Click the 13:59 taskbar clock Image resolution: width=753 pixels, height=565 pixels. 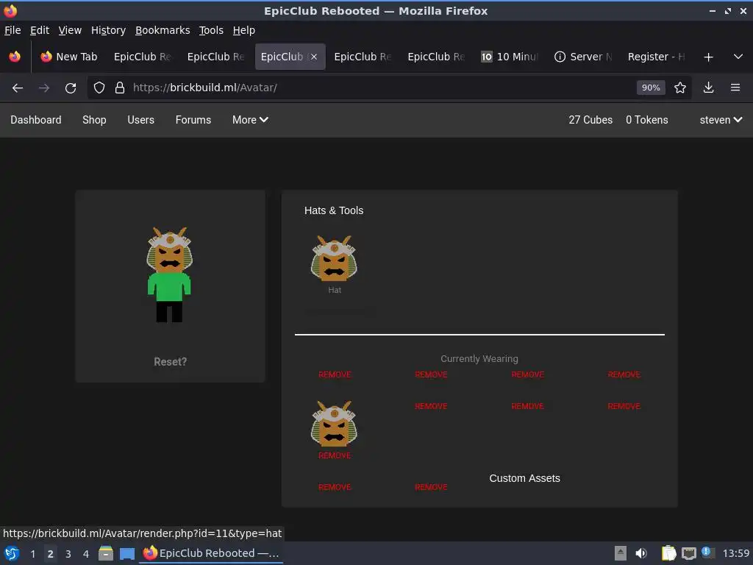[x=735, y=553]
